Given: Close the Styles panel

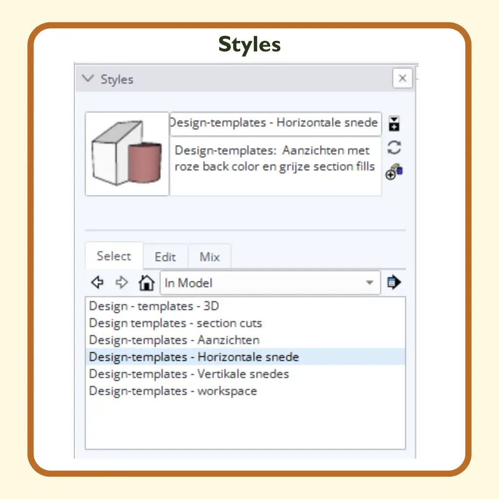Looking at the screenshot, I should coord(402,78).
